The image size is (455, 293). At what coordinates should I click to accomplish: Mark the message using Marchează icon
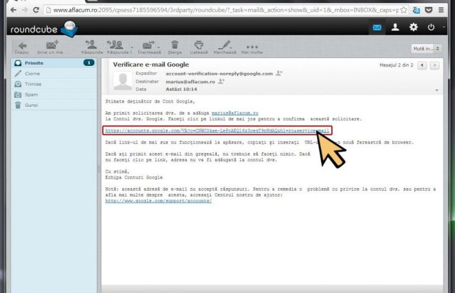[x=224, y=47]
